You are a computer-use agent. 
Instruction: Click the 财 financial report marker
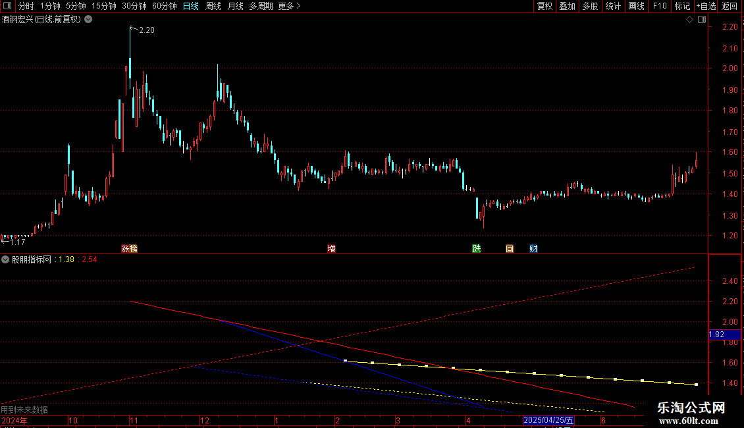click(x=533, y=249)
